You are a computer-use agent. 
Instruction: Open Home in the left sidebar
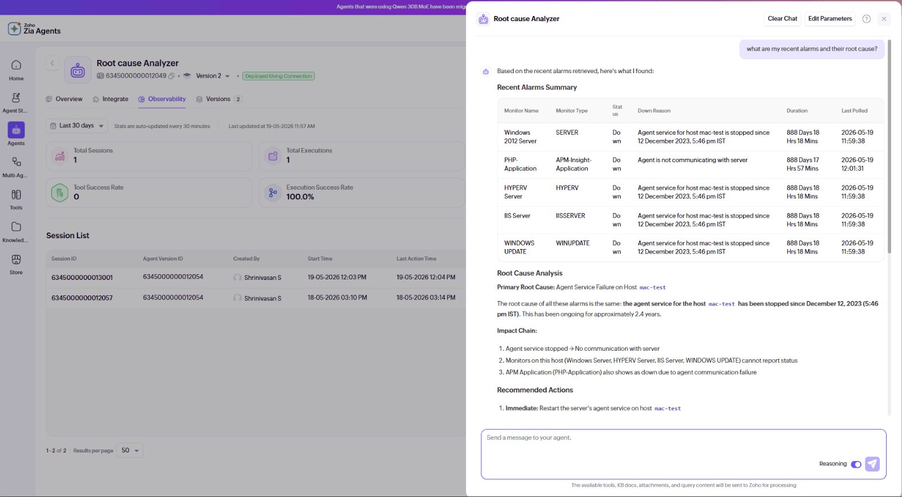(16, 70)
